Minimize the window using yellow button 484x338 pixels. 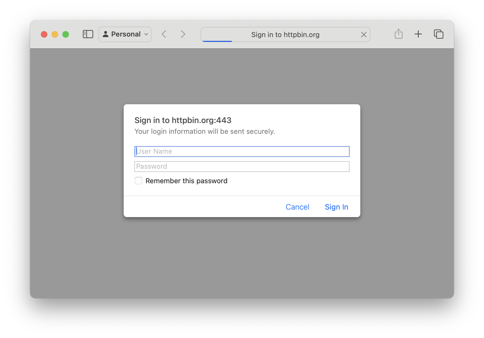click(x=55, y=34)
